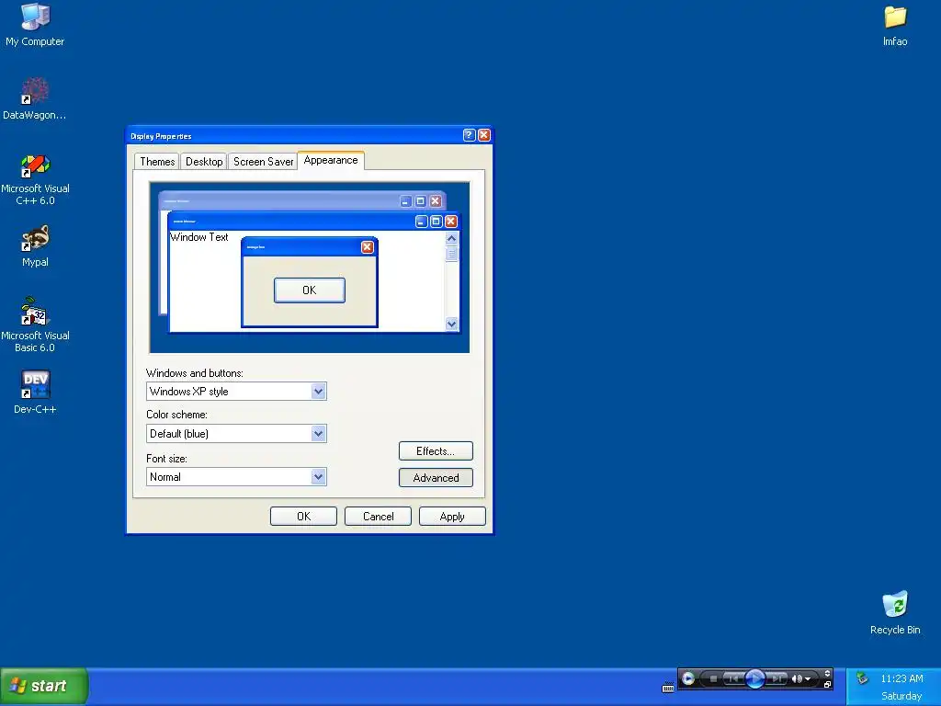The height and width of the screenshot is (706, 941).
Task: Select the Dev-C++ desktop shortcut
Action: pyautogui.click(x=35, y=392)
